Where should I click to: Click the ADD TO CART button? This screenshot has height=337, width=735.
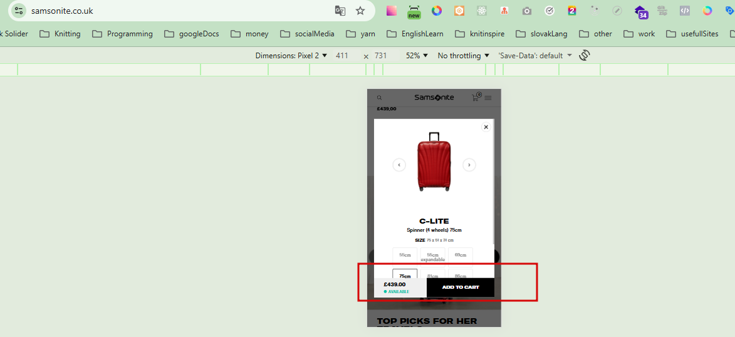point(461,288)
